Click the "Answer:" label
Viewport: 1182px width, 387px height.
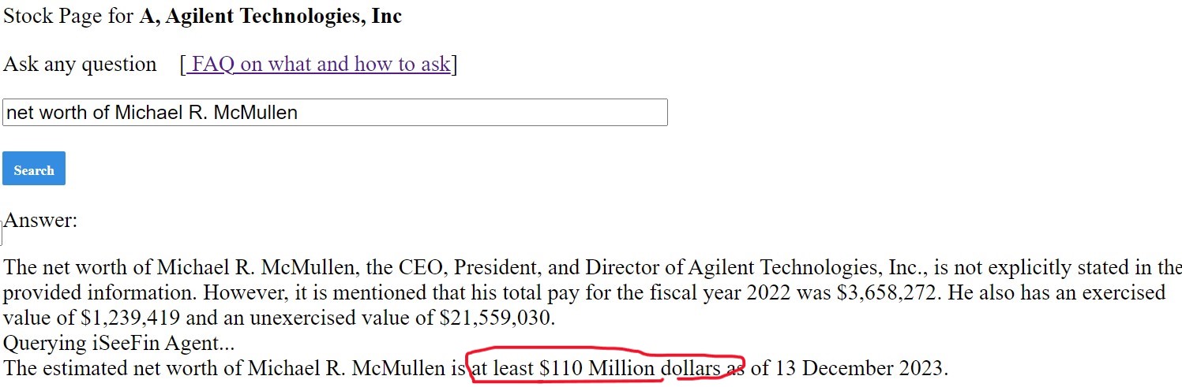pos(40,220)
